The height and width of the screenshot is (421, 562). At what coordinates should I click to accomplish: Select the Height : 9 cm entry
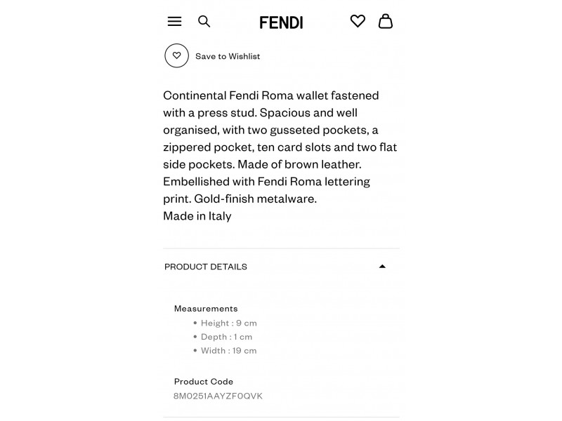pyautogui.click(x=229, y=323)
